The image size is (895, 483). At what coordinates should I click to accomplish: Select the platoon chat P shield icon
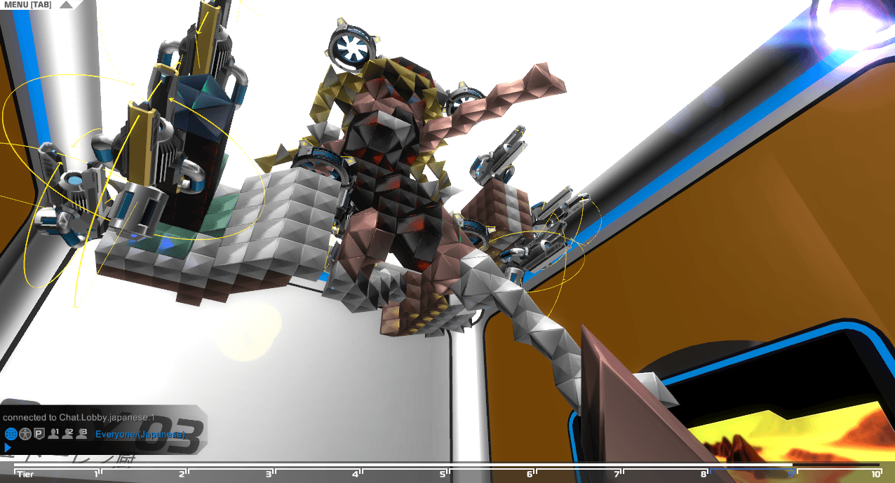pos(39,434)
